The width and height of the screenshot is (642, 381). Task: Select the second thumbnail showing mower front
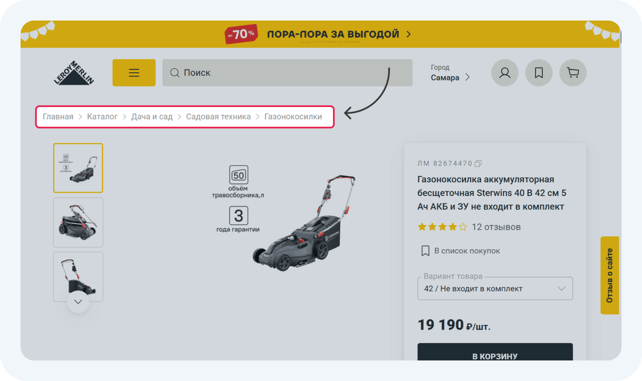click(x=78, y=222)
